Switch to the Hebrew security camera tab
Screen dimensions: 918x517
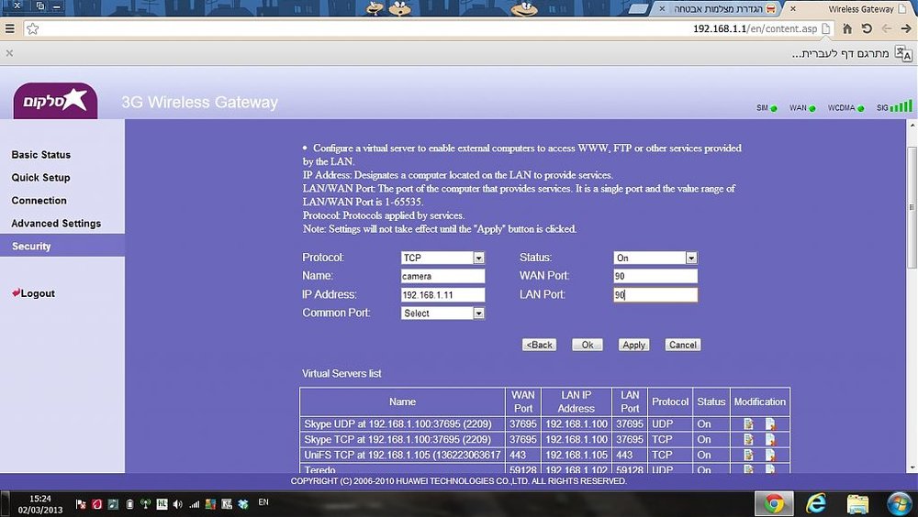tap(717, 9)
